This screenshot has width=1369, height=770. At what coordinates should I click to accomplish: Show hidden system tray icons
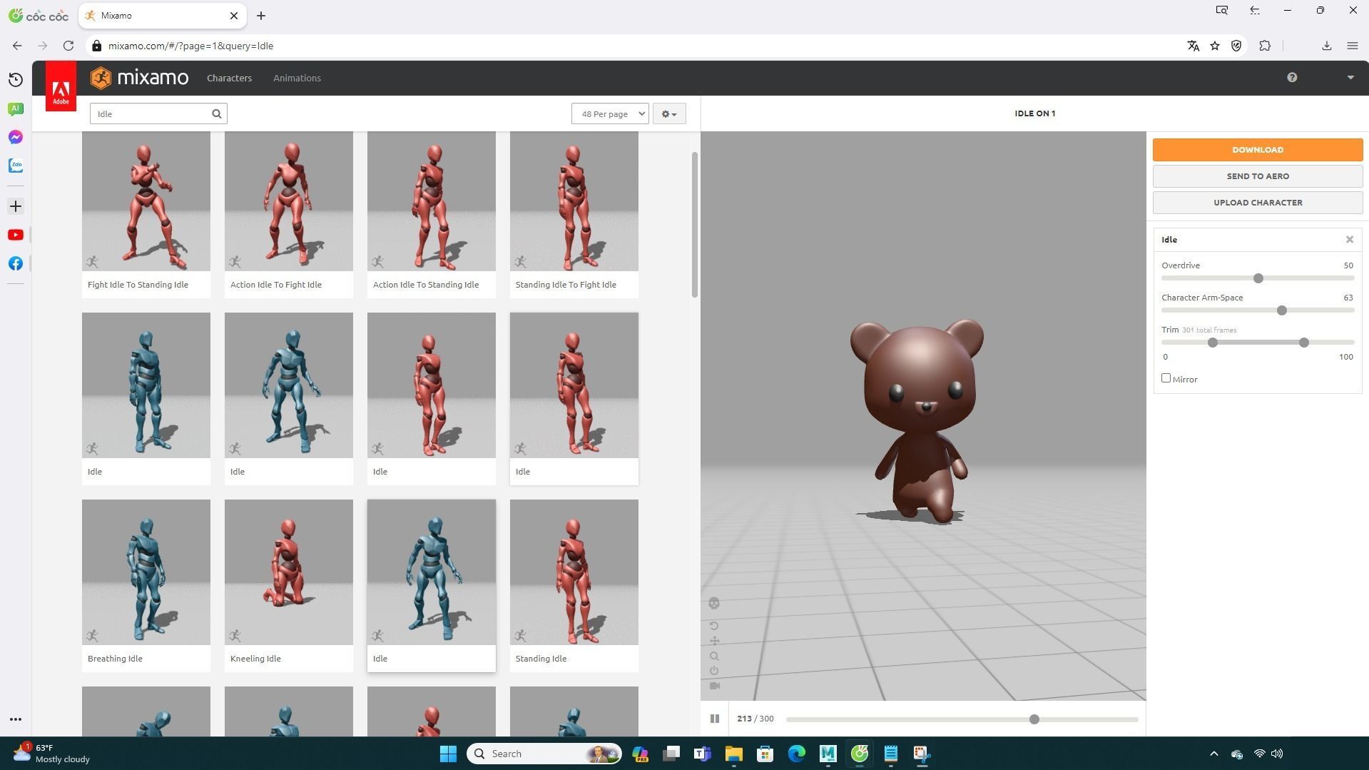(x=1214, y=754)
